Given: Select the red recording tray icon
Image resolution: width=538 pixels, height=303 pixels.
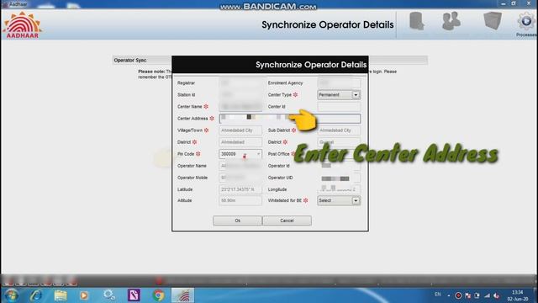Looking at the screenshot, I should point(458,295).
